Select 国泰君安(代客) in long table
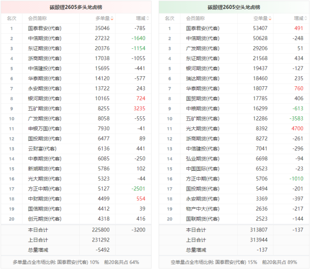 (45, 29)
